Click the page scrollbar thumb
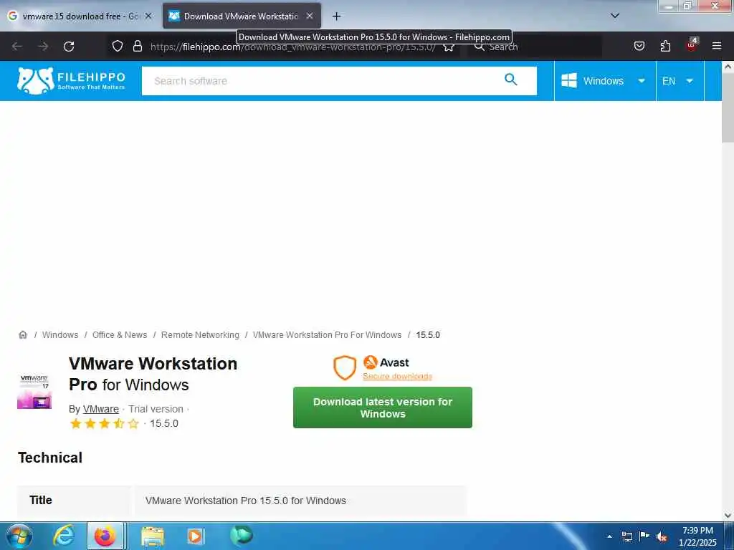 pos(728,107)
